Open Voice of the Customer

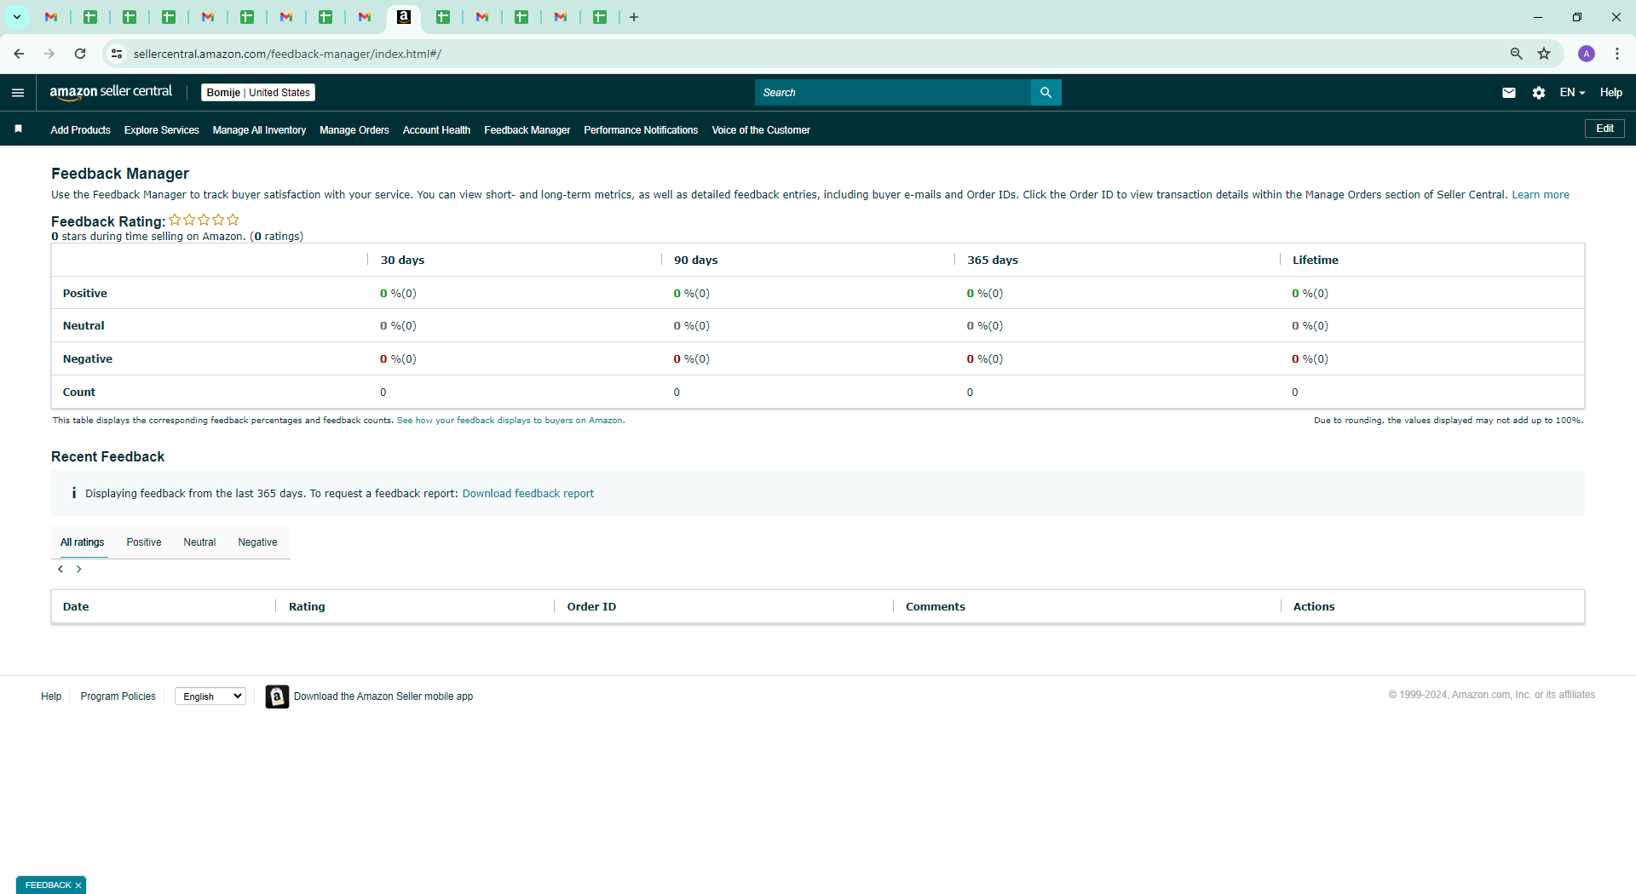[x=761, y=130]
